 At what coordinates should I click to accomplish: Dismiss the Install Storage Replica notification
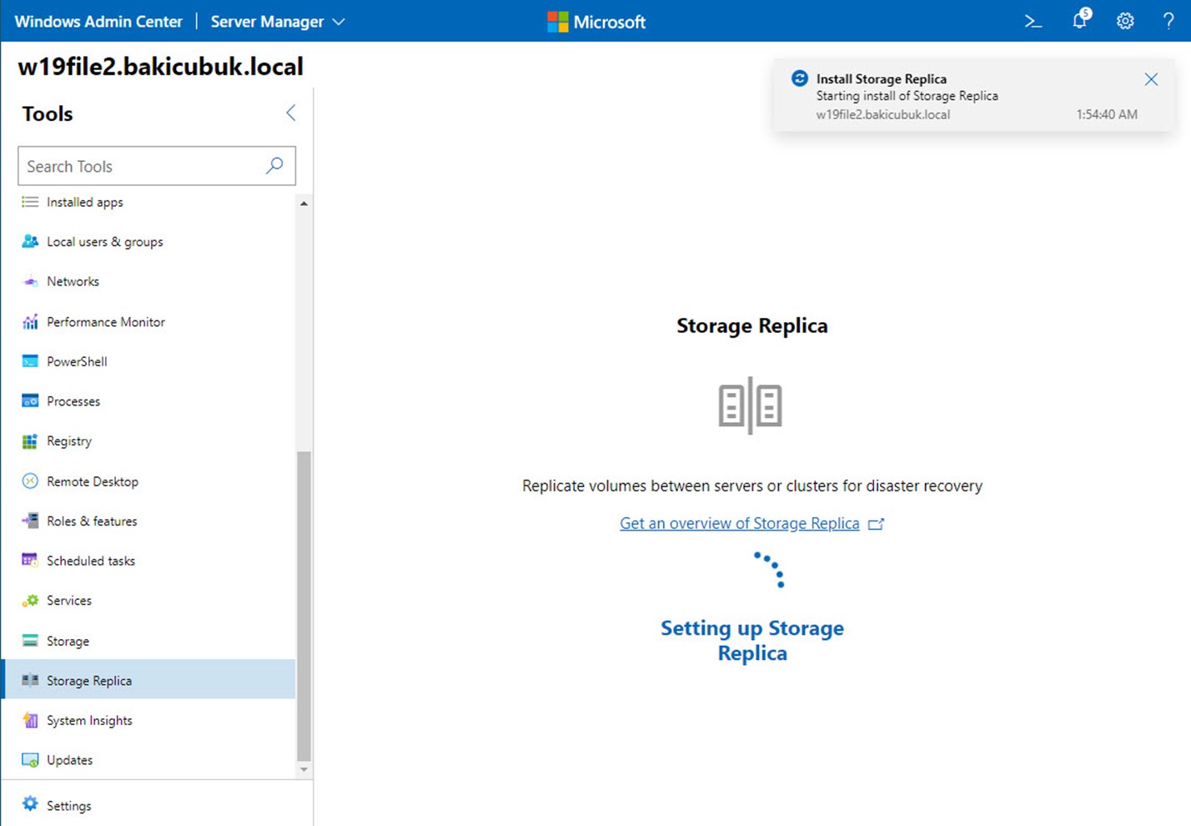click(x=1151, y=79)
